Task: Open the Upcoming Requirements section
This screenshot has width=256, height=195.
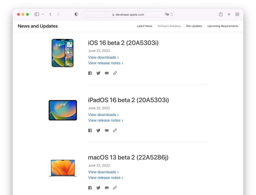Action: [x=222, y=26]
